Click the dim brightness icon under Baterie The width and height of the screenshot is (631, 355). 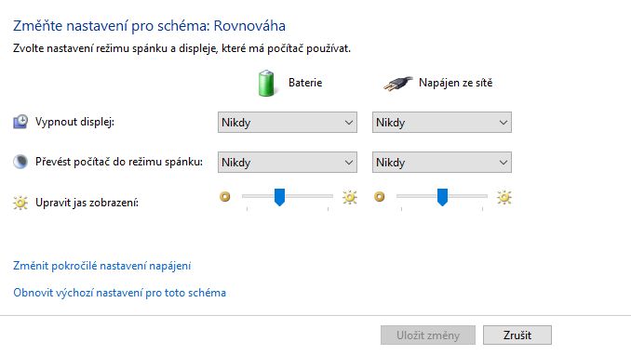click(x=225, y=197)
